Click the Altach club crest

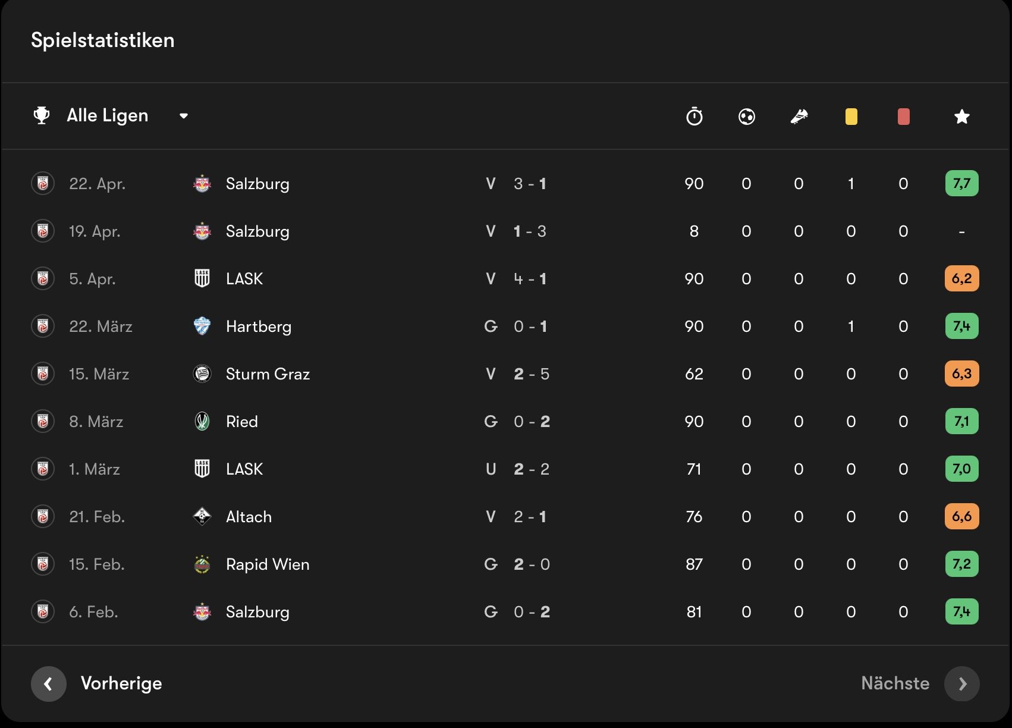202,517
